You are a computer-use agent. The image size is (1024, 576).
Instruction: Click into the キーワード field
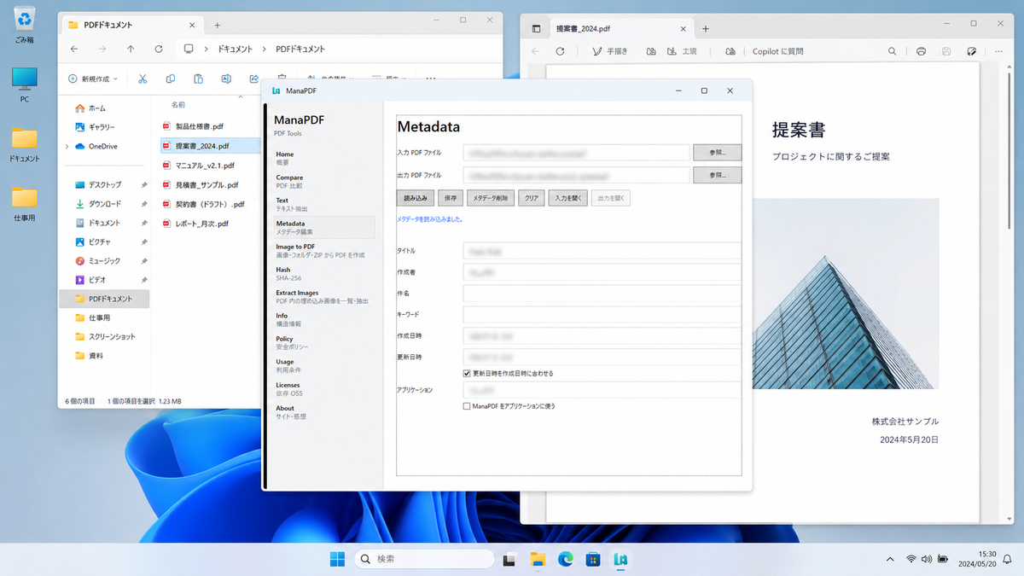click(602, 315)
